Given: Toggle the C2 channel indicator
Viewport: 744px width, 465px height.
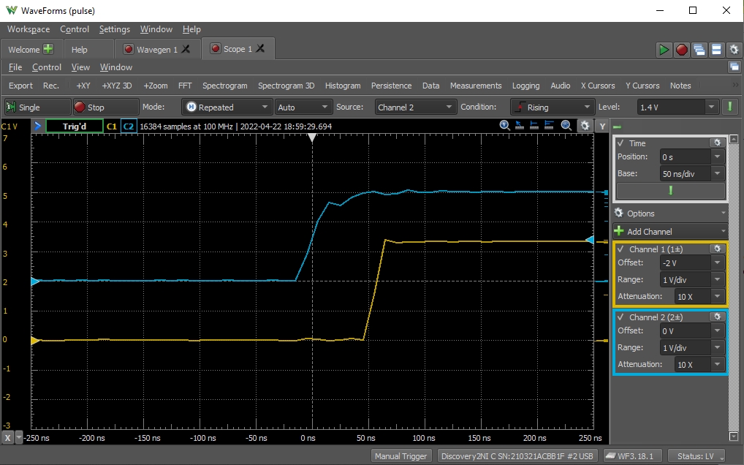Looking at the screenshot, I should pyautogui.click(x=128, y=126).
